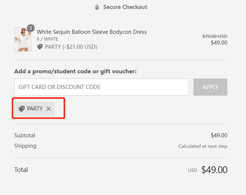Screen dimensions: 246x195
Task: Remove the PARTY discount code with X
Action: click(x=49, y=109)
